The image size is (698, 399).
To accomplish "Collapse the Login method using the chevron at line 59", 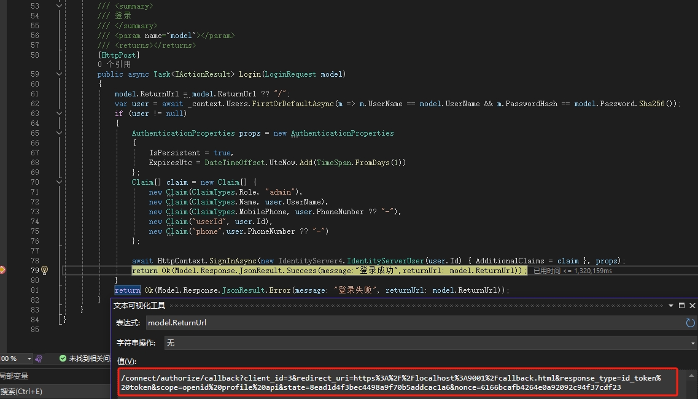I will [x=59, y=74].
